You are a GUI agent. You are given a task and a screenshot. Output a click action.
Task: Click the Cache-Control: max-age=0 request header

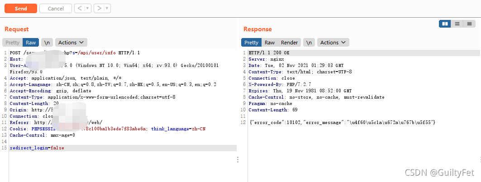coord(43,135)
